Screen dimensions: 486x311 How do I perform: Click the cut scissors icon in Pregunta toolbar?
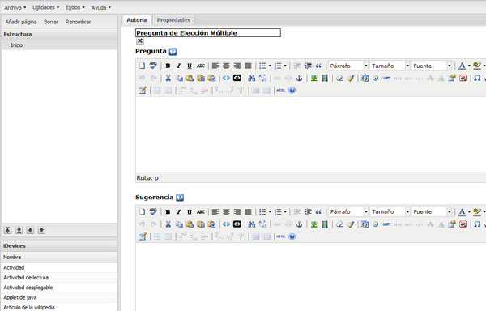tap(168, 78)
